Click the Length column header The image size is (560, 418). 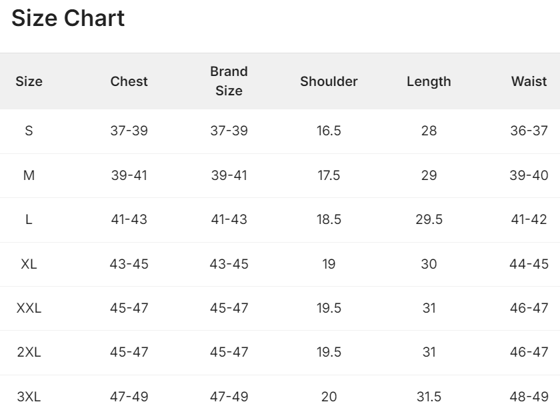(429, 82)
